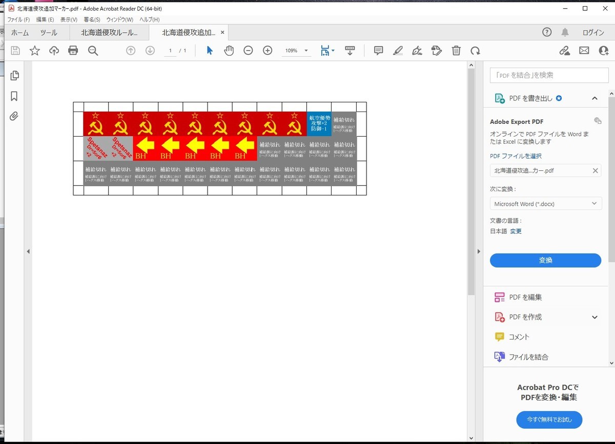Open the 署名(S) menu
Image resolution: width=615 pixels, height=444 pixels.
(92, 19)
